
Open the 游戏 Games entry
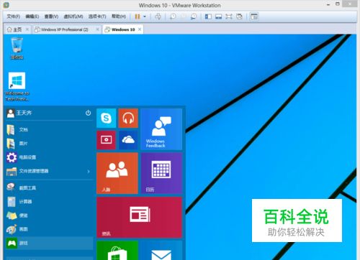pos(49,243)
